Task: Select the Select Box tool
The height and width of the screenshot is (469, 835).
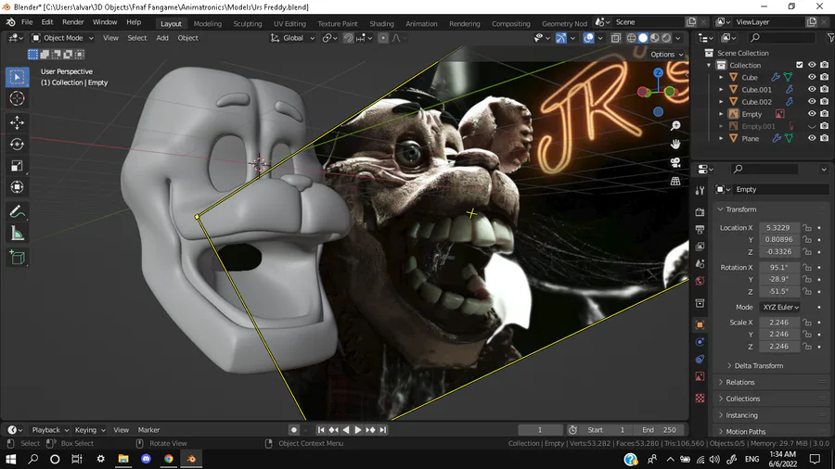Action: 17,77
